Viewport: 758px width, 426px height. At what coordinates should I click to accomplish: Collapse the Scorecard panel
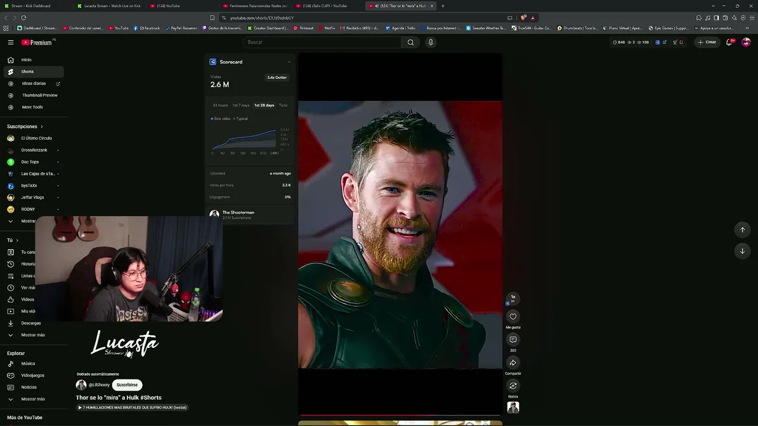289,62
